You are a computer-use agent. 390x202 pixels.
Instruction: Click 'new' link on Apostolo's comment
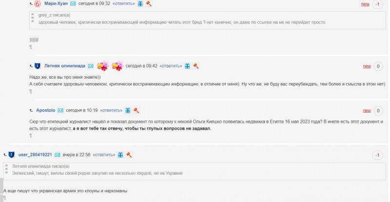click(367, 111)
